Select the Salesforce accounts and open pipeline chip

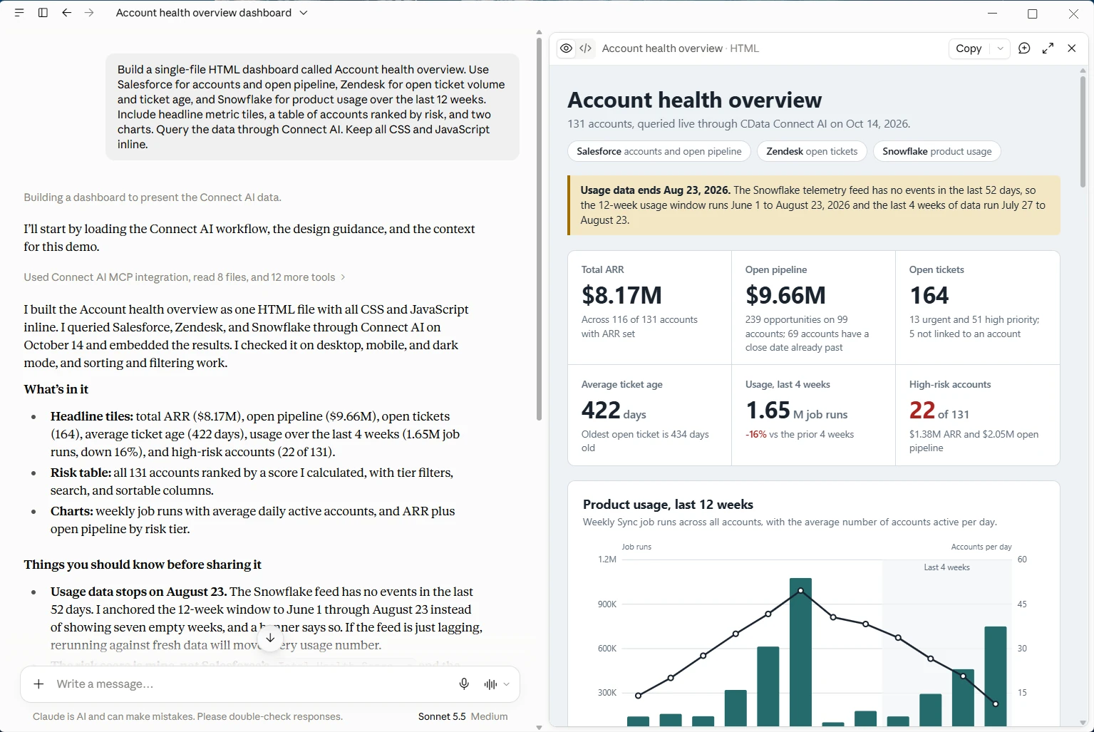pyautogui.click(x=659, y=151)
